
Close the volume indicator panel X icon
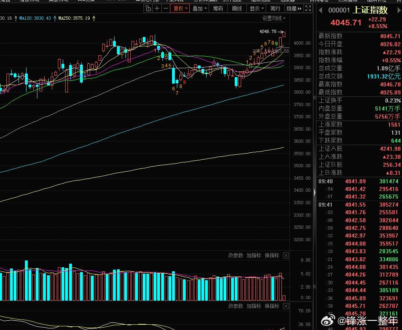(286, 255)
